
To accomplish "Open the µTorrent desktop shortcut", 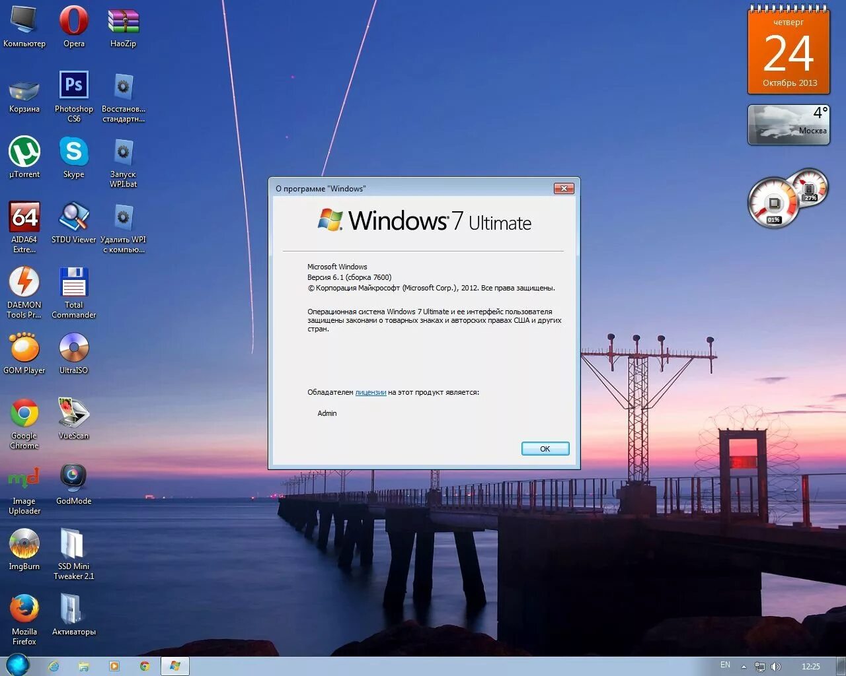I will [24, 157].
